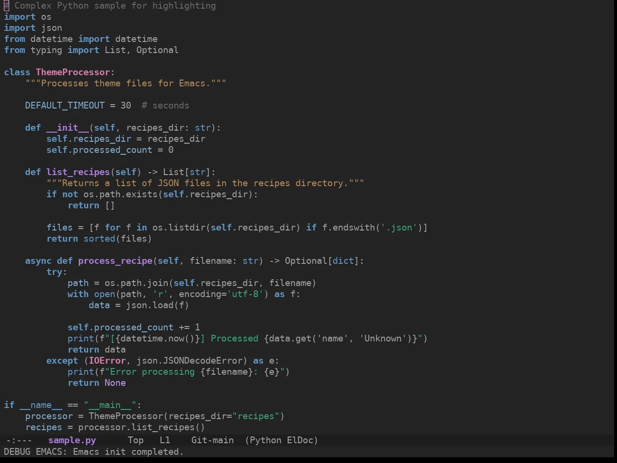Click the 'Unknown' string literal

[383, 339]
